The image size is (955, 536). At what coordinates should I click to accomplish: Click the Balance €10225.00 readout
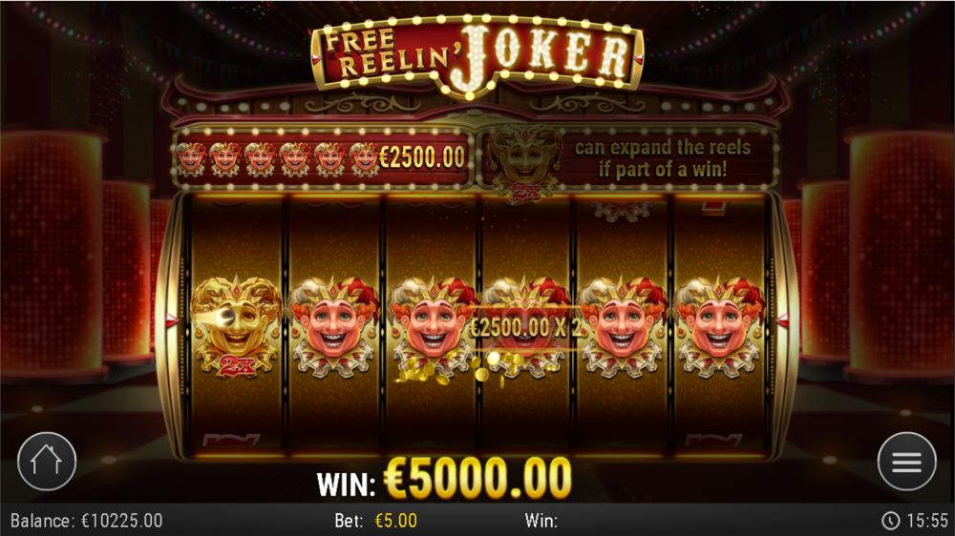(x=87, y=521)
